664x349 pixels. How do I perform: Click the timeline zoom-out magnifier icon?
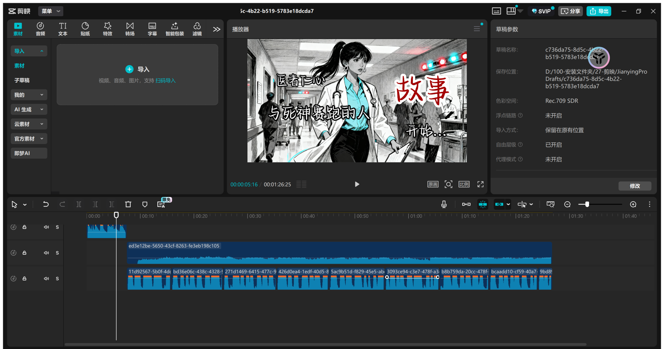tap(567, 204)
